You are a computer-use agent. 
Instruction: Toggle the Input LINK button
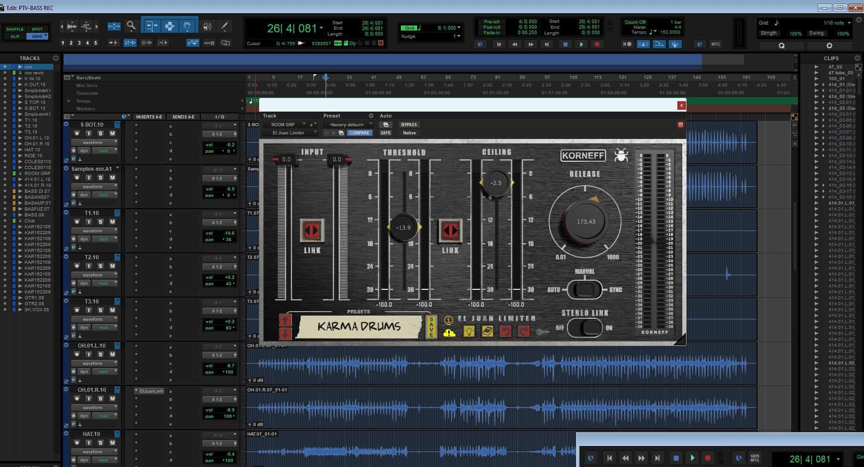(312, 230)
